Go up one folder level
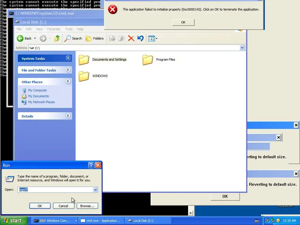300x225 pixels. pyautogui.click(x=57, y=38)
